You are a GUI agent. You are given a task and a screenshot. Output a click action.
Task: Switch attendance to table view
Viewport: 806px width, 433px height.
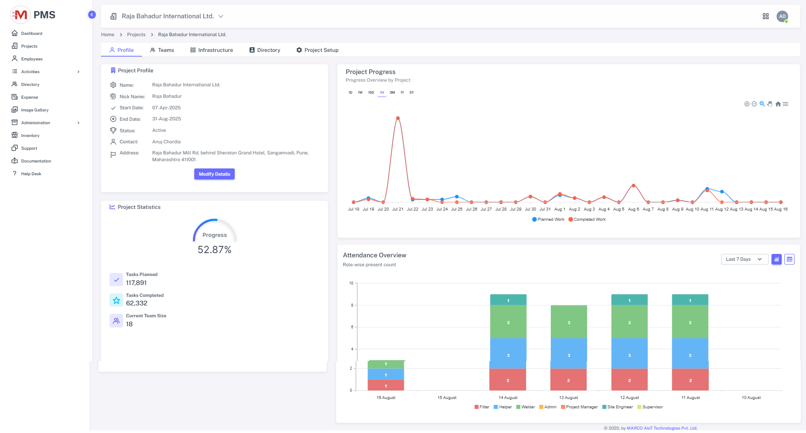[789, 259]
